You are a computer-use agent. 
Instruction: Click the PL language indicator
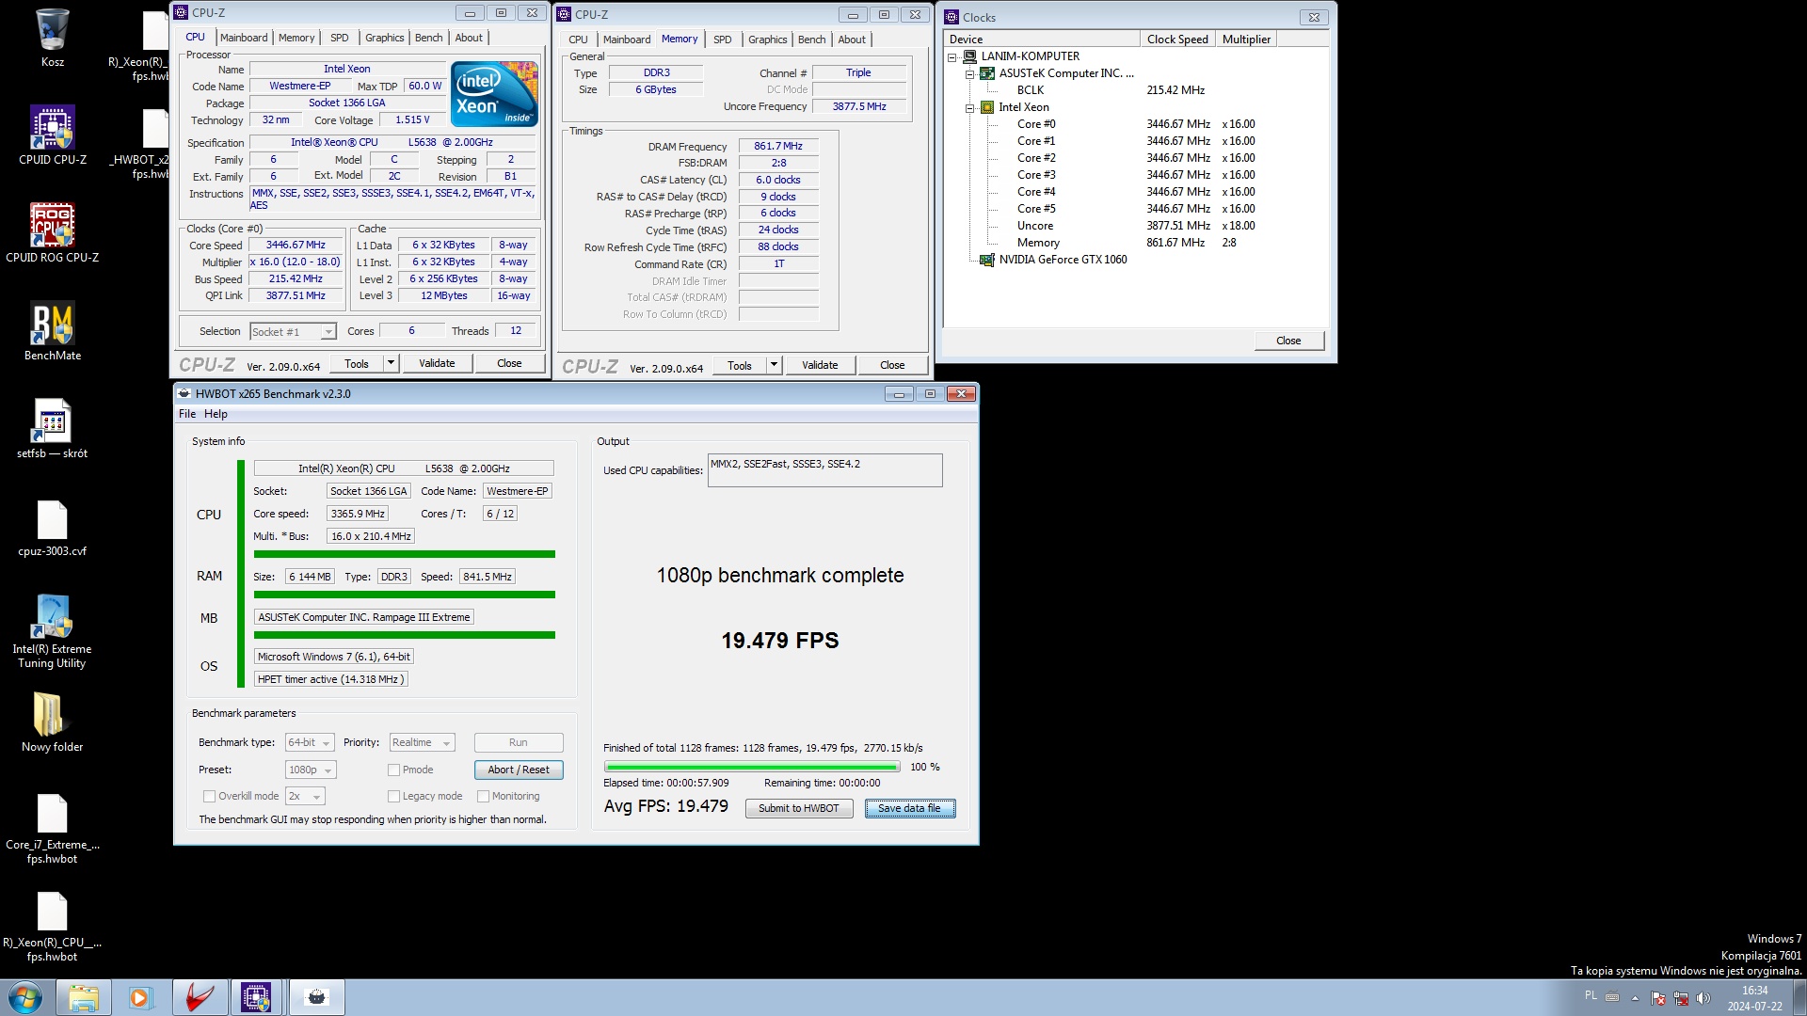click(1591, 995)
